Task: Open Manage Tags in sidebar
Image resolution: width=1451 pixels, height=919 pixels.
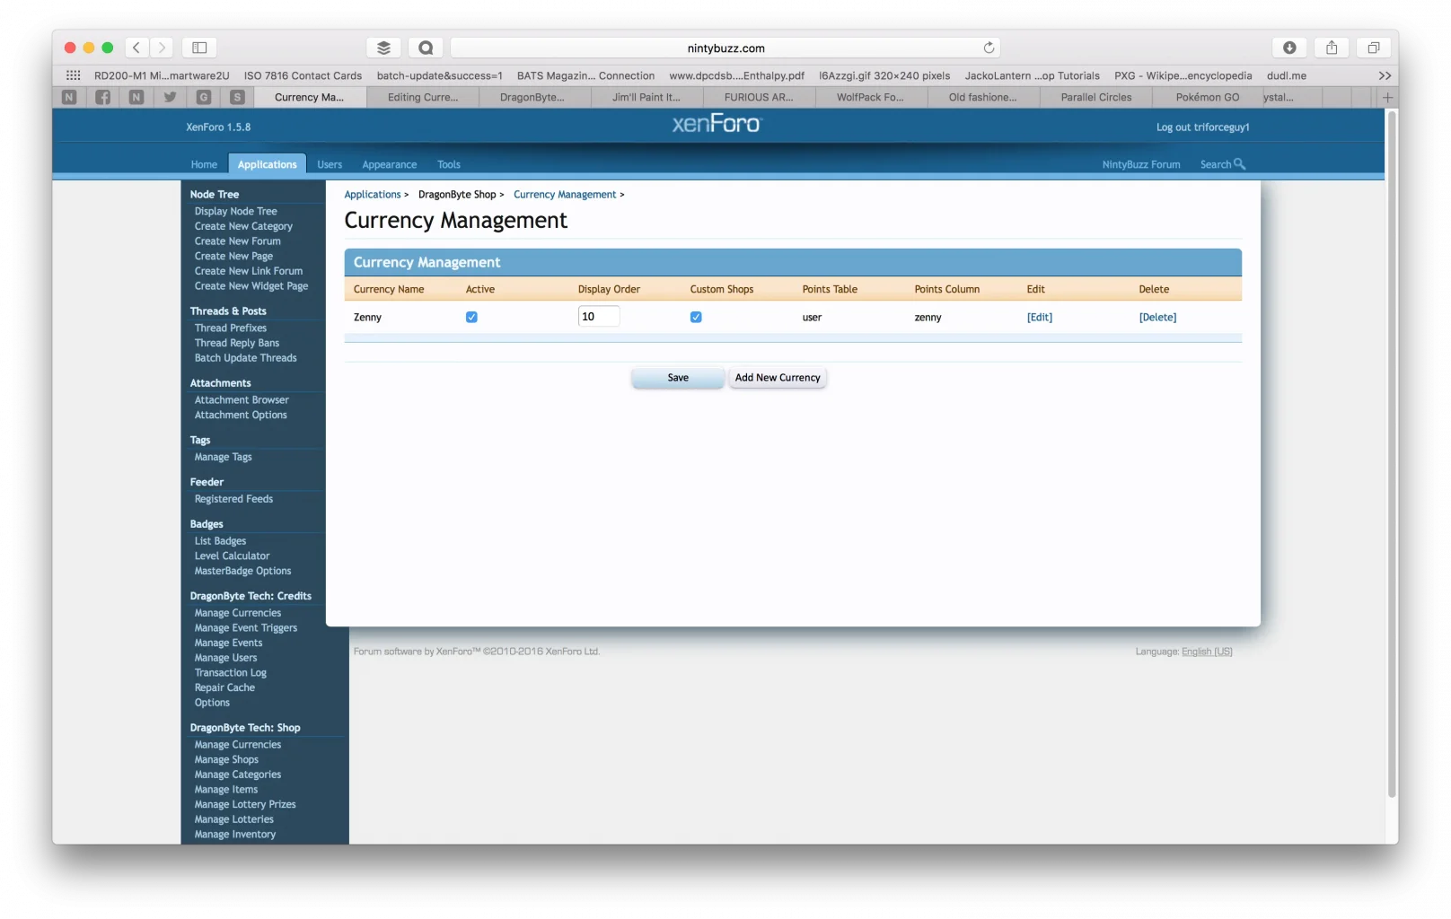Action: tap(224, 457)
